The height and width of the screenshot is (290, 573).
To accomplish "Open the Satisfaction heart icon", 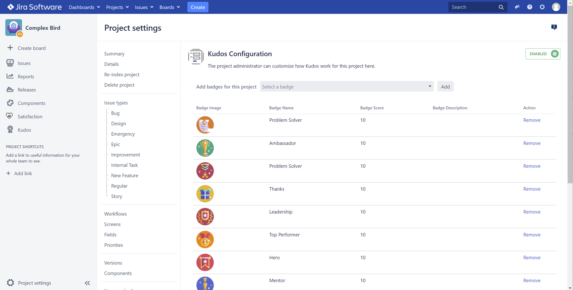I will [x=10, y=116].
